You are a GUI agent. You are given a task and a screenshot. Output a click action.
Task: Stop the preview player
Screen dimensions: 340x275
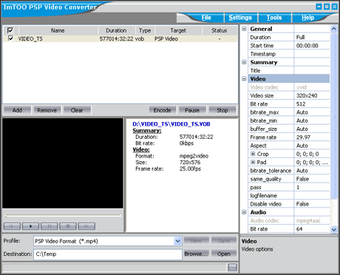(x=68, y=226)
